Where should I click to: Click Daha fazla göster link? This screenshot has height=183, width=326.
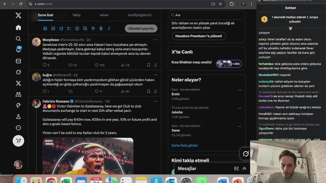[185, 145]
